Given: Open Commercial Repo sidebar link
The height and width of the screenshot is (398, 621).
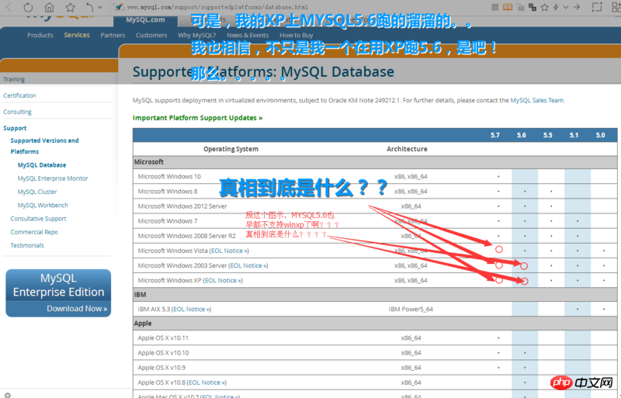Looking at the screenshot, I should [34, 232].
